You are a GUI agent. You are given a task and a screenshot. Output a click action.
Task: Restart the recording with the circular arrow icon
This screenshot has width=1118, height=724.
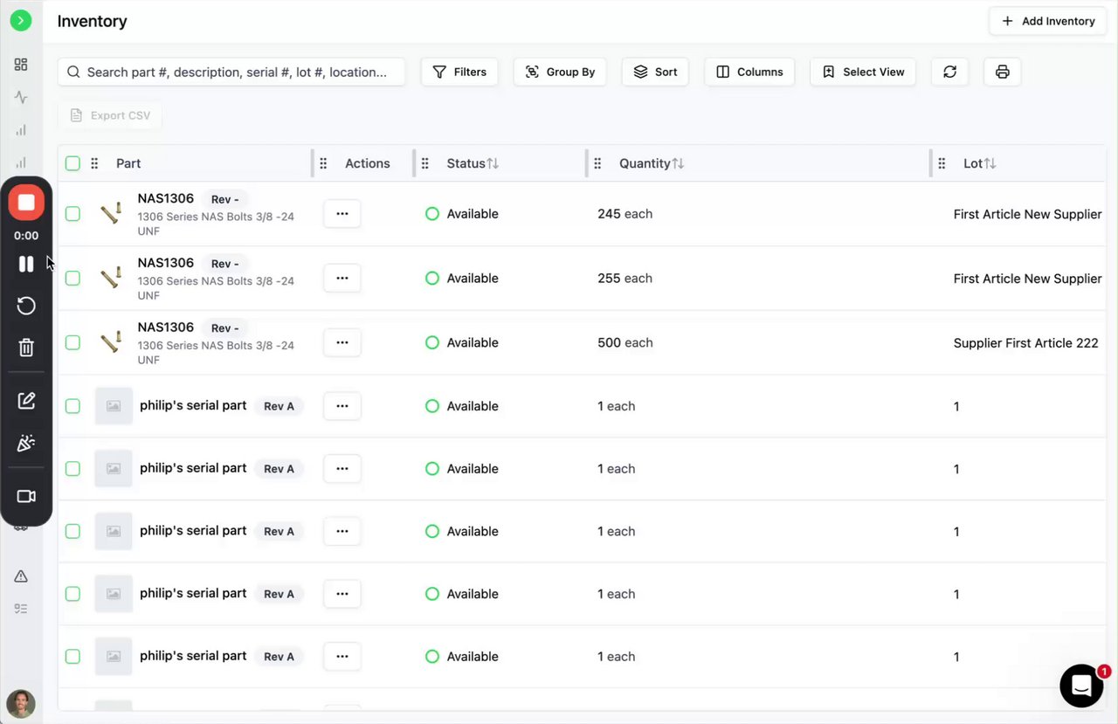click(x=26, y=306)
